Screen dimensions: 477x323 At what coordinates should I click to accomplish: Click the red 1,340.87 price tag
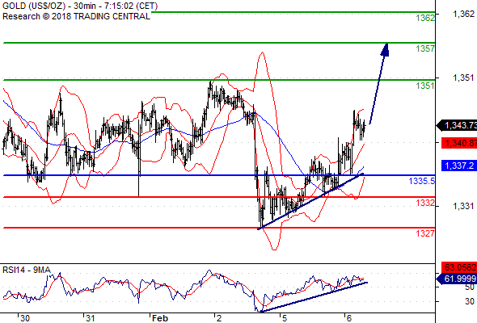(x=459, y=143)
